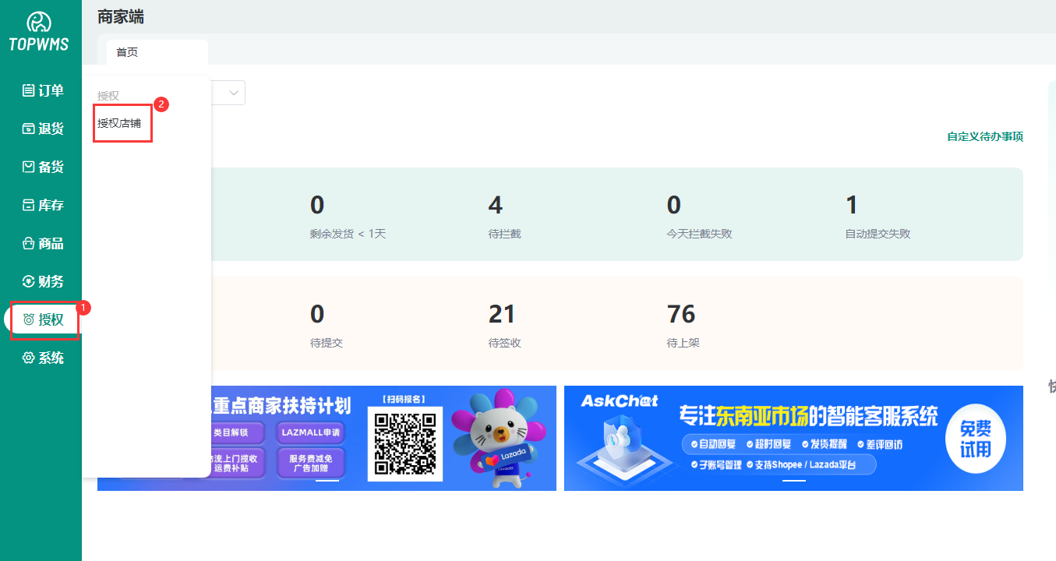1056x561 pixels.
Task: Open the 订单 orders sidebar icon
Action: (29, 90)
